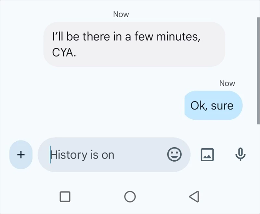This screenshot has height=214, width=260.
Task: Open the emoji picker
Action: pos(175,154)
